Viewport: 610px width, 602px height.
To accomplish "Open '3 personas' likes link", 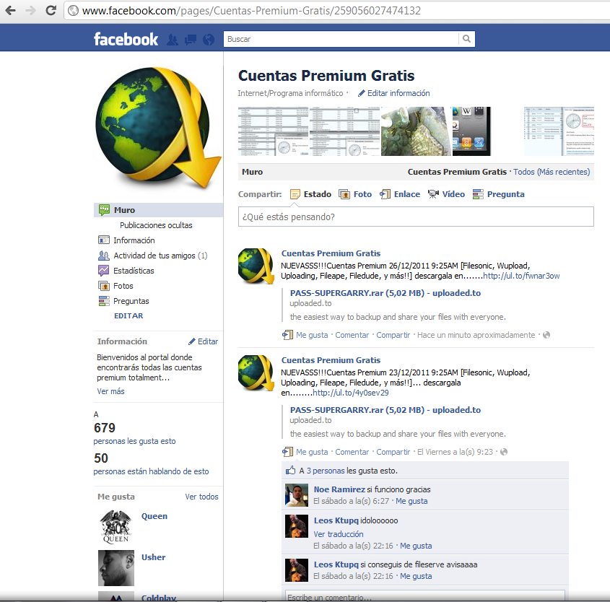I will point(326,471).
